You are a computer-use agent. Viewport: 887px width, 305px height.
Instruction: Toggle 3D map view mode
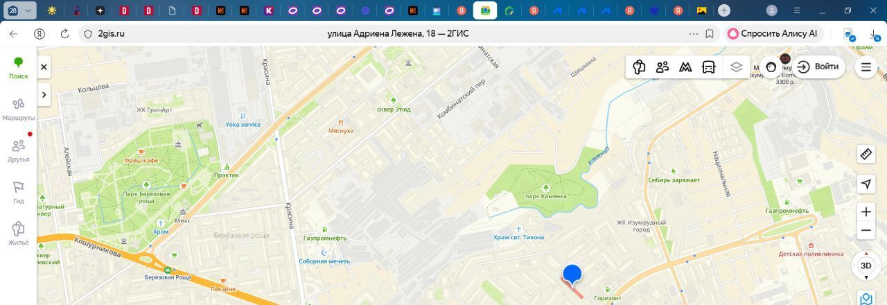(x=866, y=265)
